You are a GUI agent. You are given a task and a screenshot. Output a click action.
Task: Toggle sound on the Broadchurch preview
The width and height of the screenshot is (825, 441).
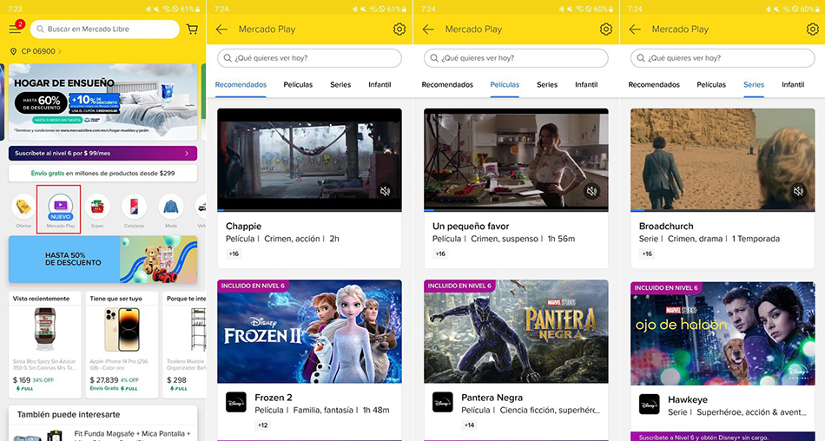(x=799, y=191)
